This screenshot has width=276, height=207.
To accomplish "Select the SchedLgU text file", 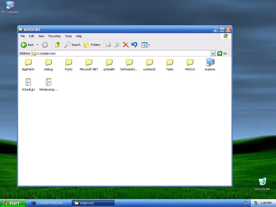I will [28, 85].
